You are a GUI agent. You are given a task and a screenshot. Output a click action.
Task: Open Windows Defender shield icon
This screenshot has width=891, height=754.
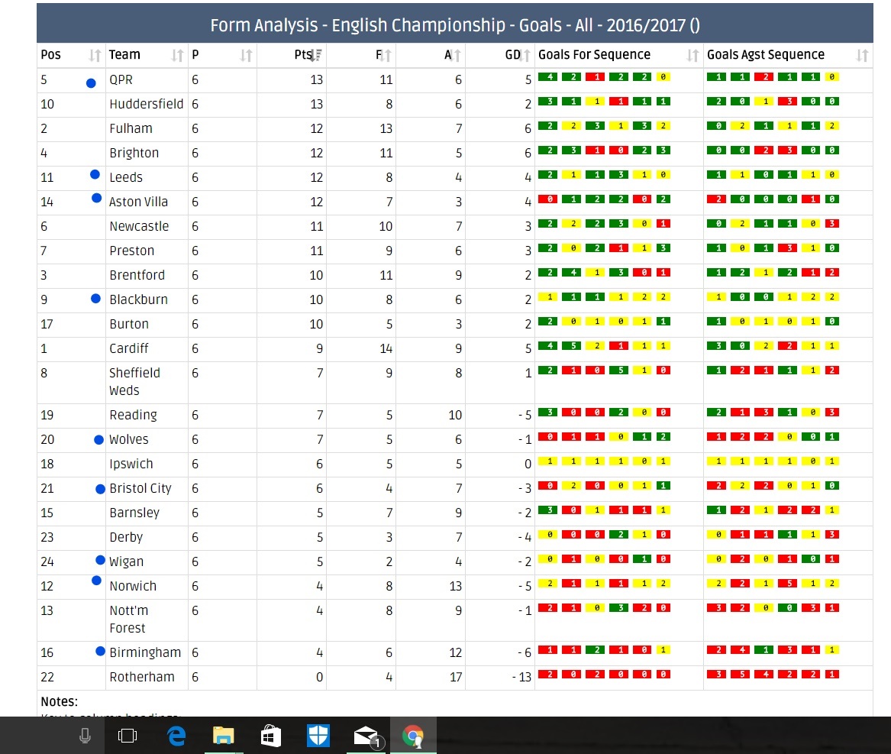tap(318, 736)
